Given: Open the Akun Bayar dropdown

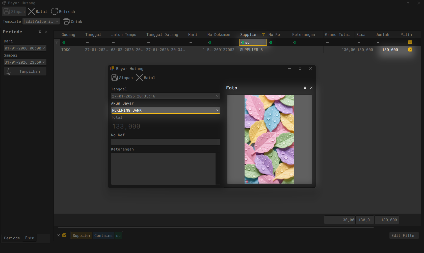Looking at the screenshot, I should coord(217,110).
